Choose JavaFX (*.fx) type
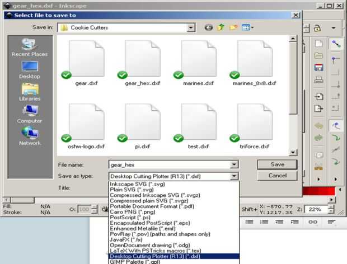Image resolution: width=347 pixels, height=264 pixels. [174, 239]
